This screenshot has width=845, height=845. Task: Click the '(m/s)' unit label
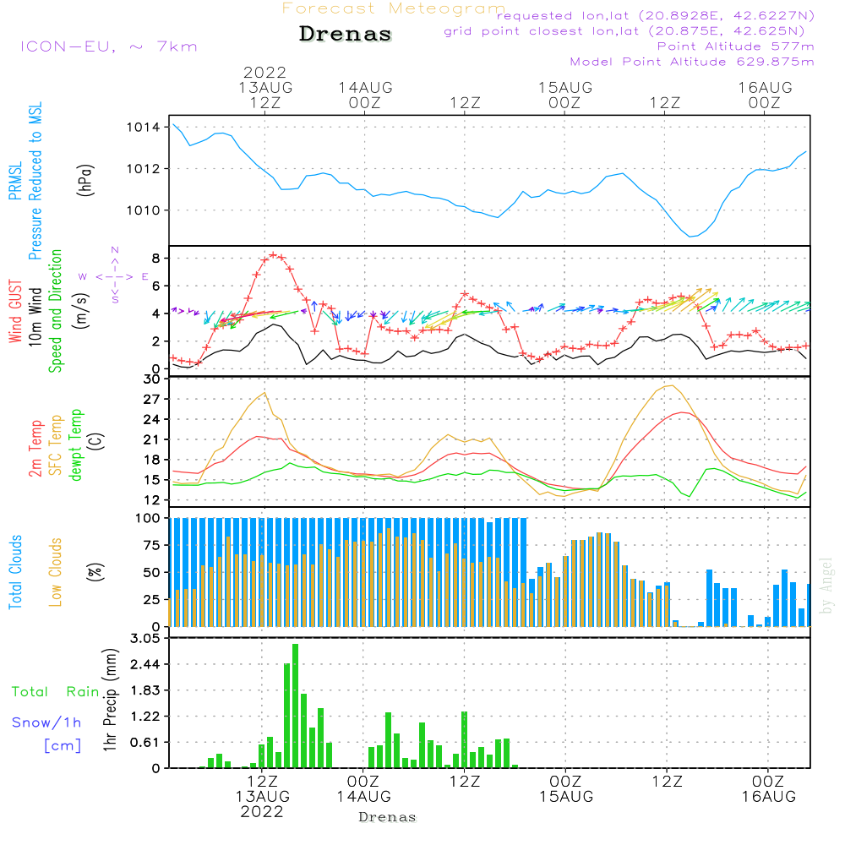click(x=81, y=311)
